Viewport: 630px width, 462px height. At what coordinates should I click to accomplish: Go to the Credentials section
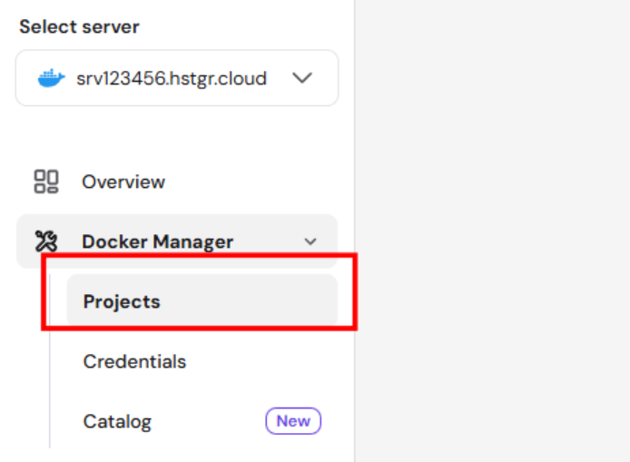click(134, 361)
